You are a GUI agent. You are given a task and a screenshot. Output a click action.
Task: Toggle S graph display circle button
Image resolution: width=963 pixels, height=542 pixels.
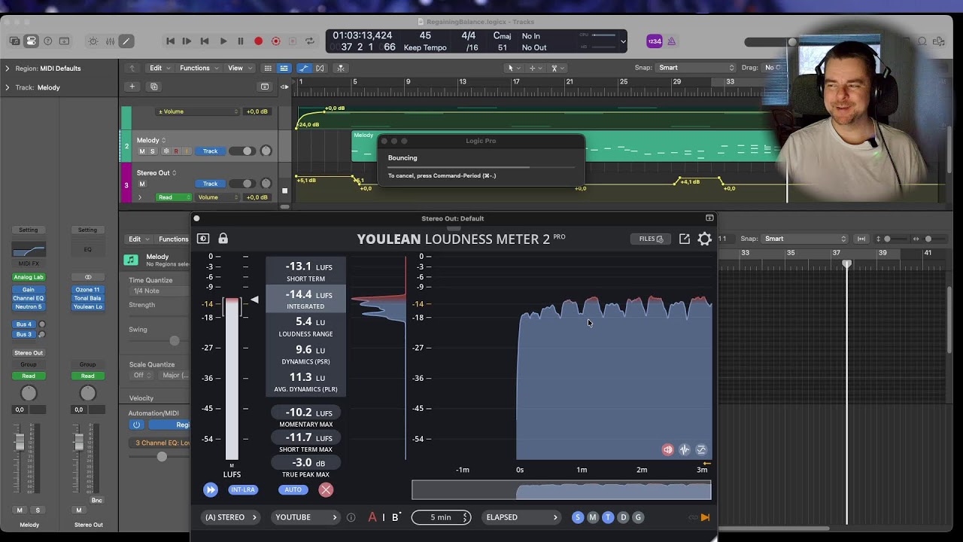coord(578,517)
